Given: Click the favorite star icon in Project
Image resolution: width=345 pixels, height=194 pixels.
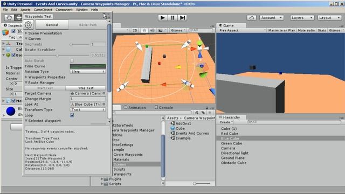Looking at the screenshot, I should click(x=210, y=113).
